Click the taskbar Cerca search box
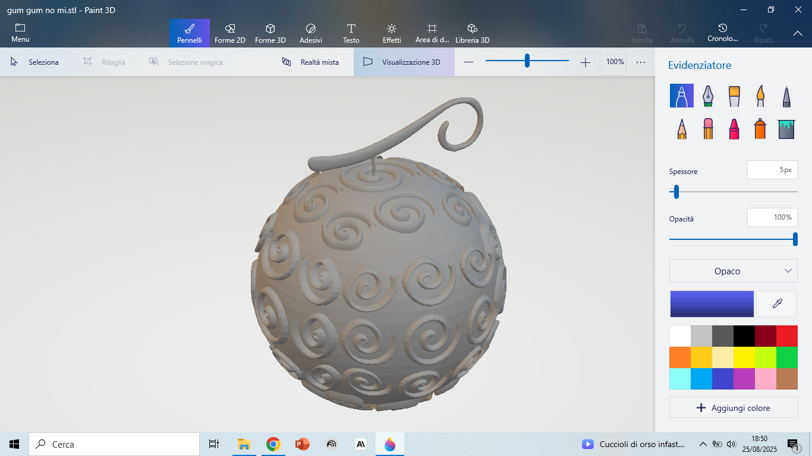Viewport: 812px width, 456px height. pyautogui.click(x=114, y=444)
